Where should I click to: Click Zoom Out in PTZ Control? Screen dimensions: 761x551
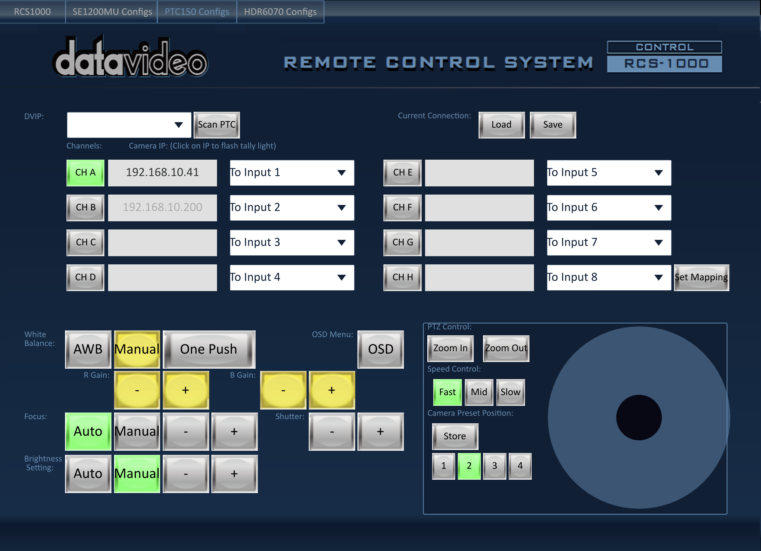[506, 348]
